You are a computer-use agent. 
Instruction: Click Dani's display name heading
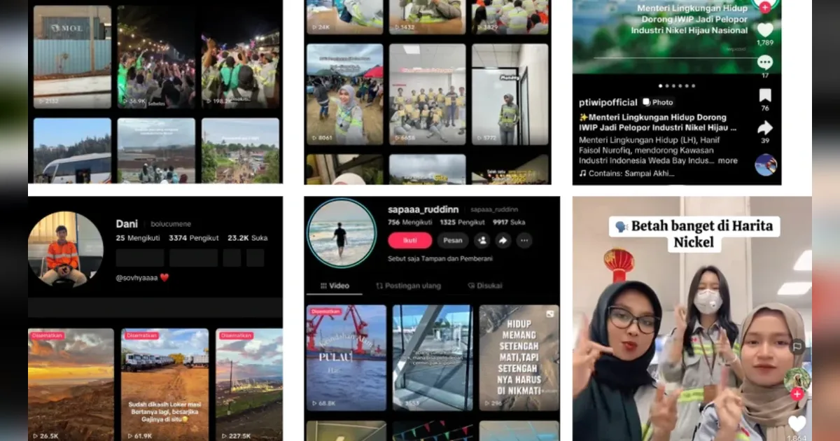[127, 224]
